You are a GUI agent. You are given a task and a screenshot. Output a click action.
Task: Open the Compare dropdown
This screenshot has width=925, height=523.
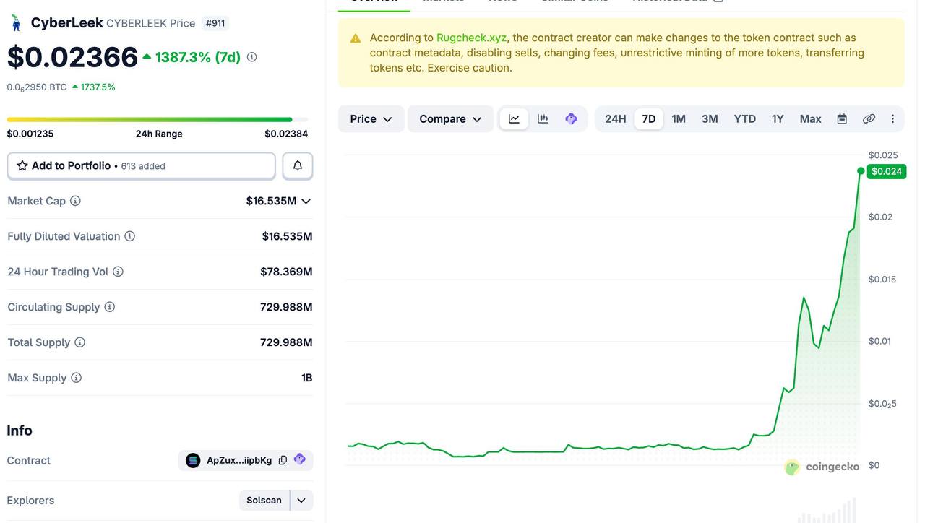click(x=450, y=119)
